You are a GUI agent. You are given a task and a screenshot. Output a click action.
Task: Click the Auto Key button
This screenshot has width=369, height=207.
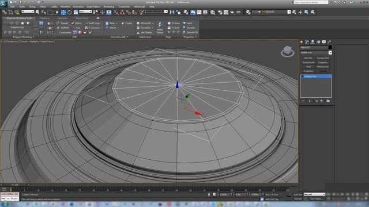298,194
